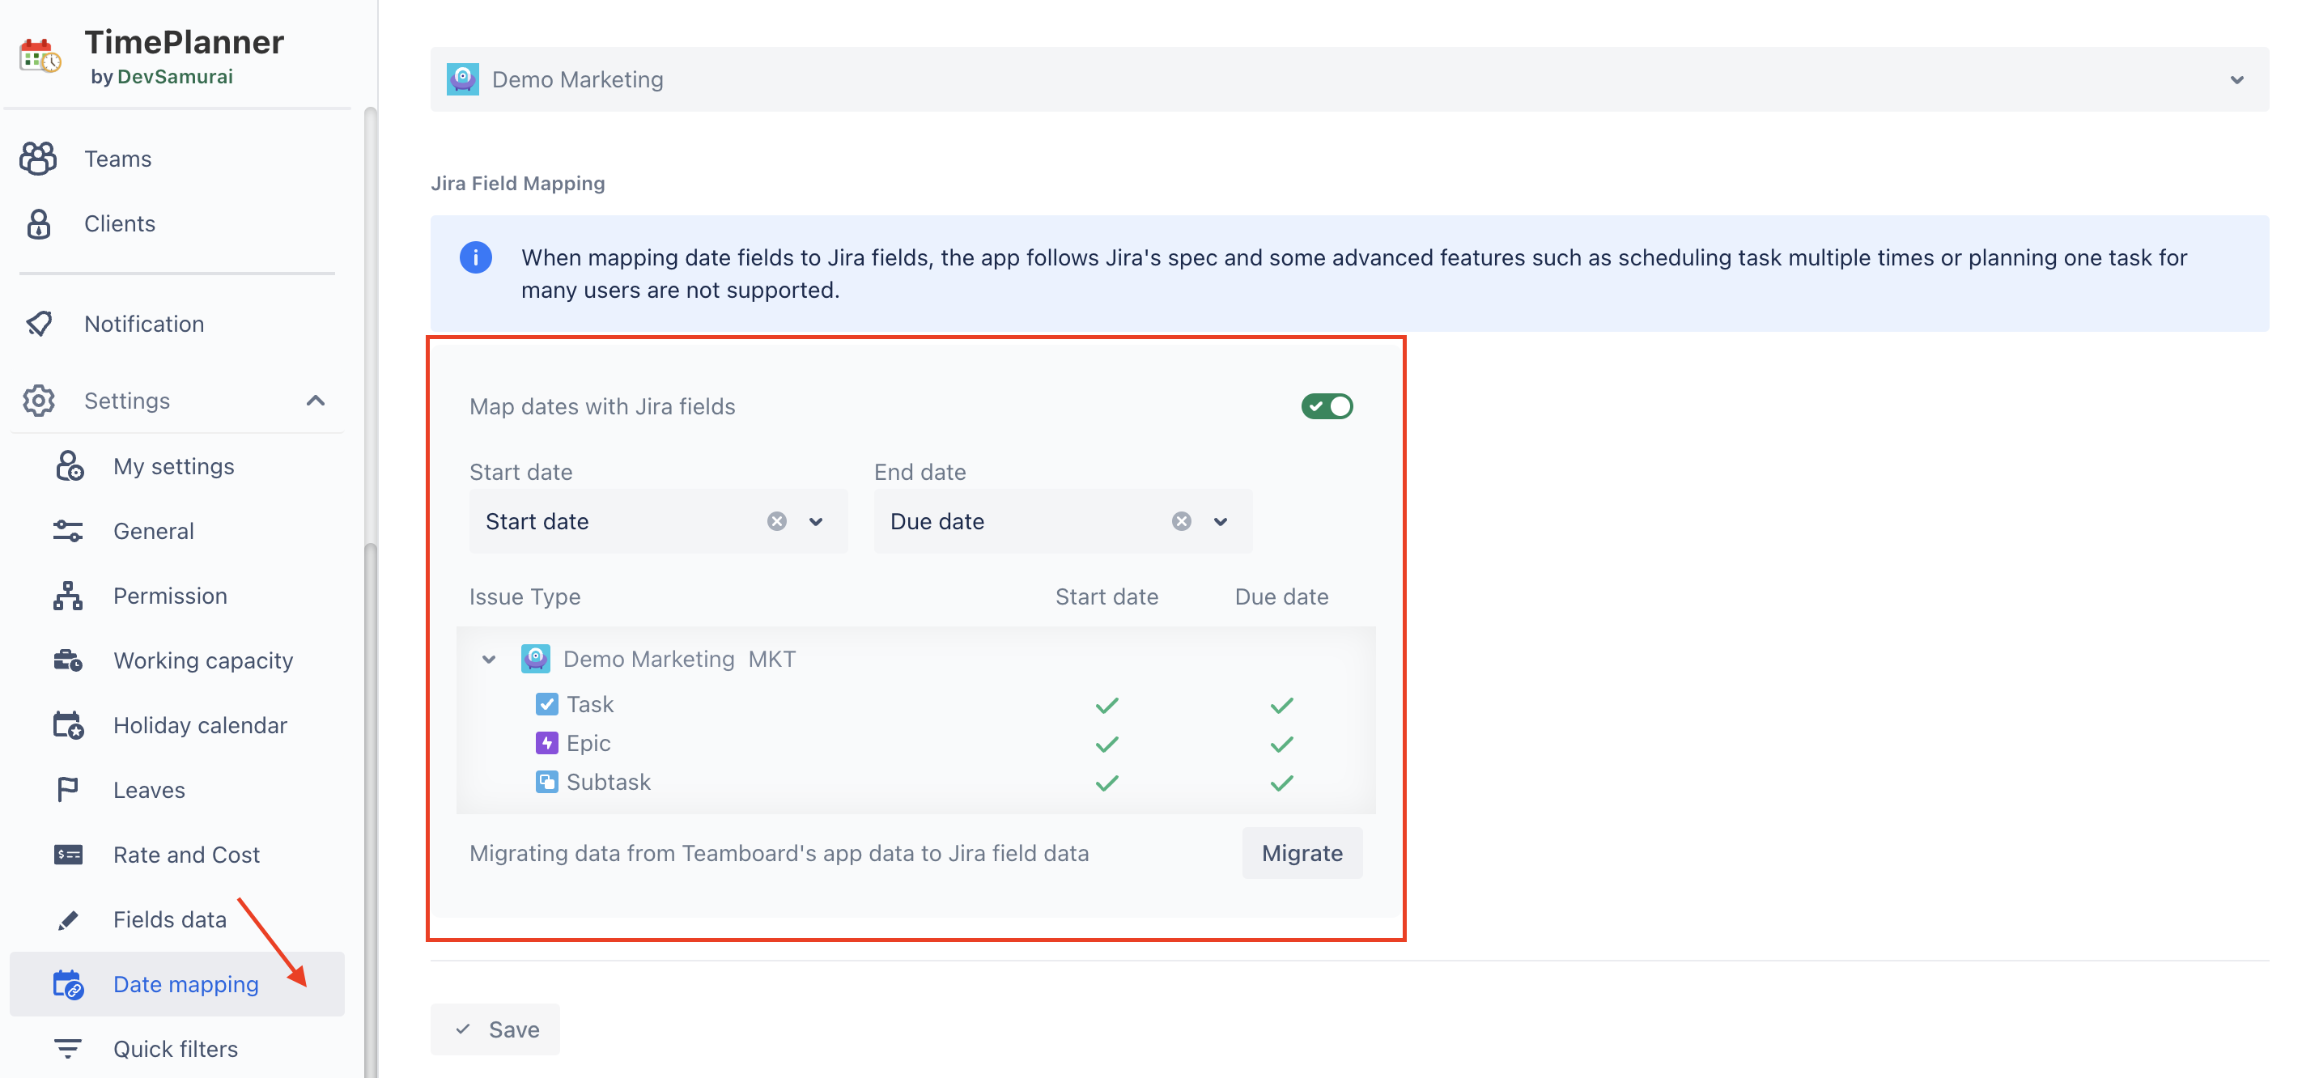
Task: Click the Quick filters funnel icon
Action: click(68, 1049)
